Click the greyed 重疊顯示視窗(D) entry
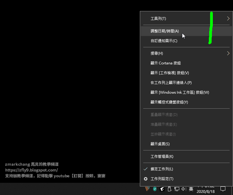Screen dimensions: 233x195 point(186,115)
